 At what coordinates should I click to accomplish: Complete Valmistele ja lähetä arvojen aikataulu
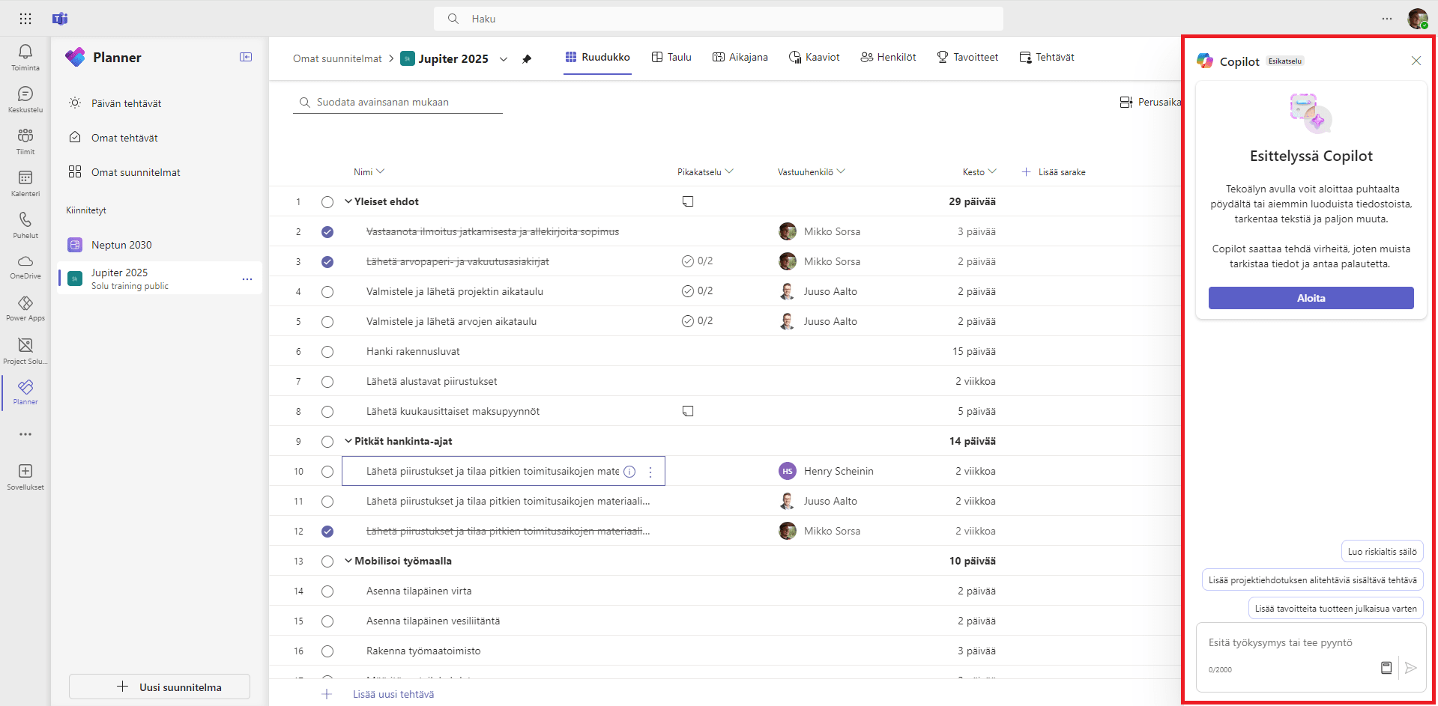(x=327, y=322)
